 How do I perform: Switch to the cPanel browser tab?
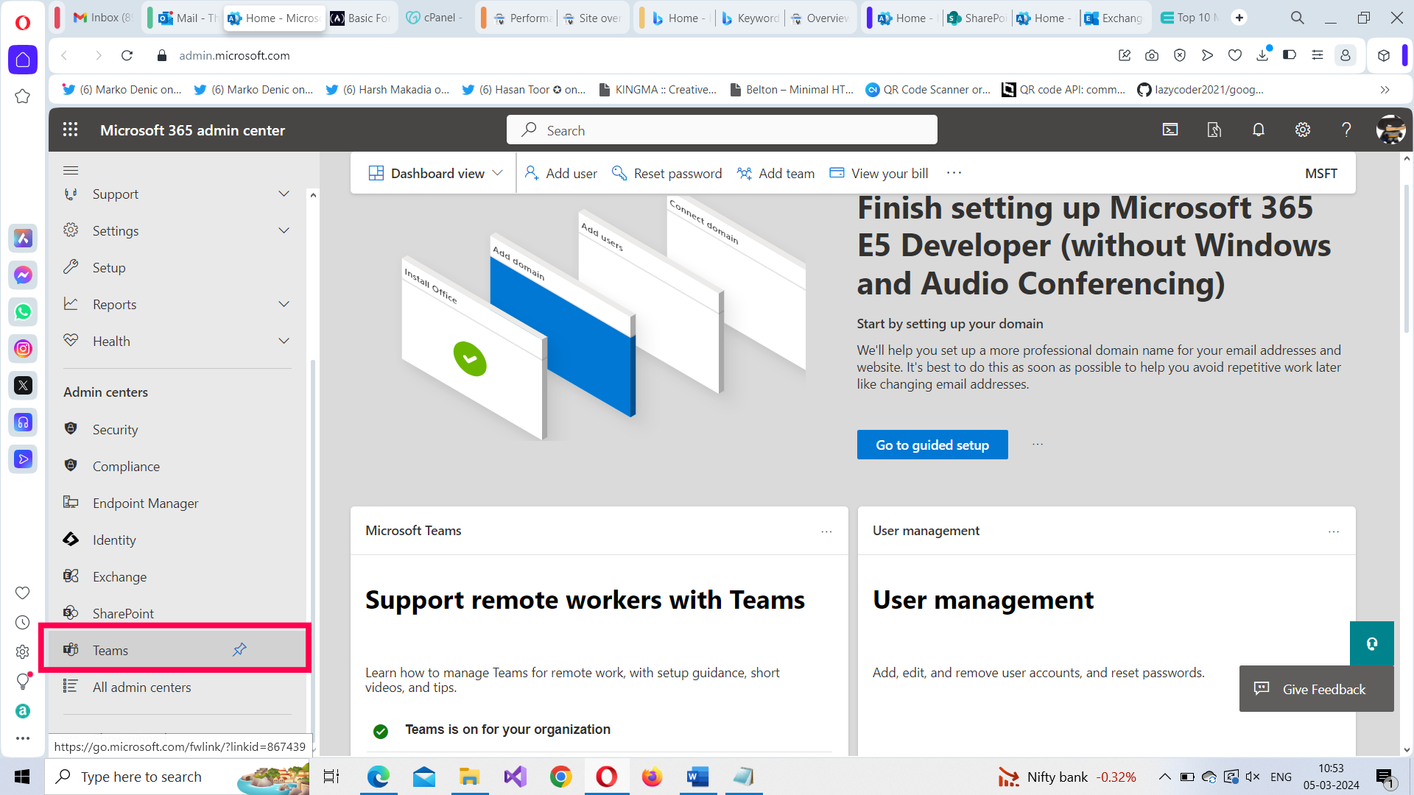tap(435, 17)
